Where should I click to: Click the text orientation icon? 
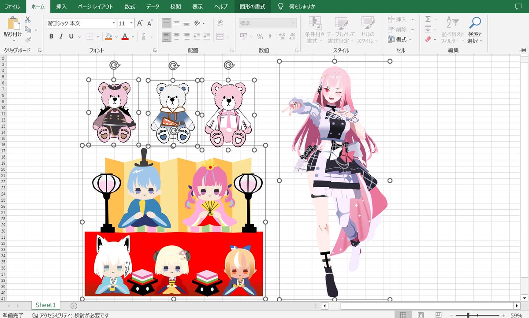197,23
